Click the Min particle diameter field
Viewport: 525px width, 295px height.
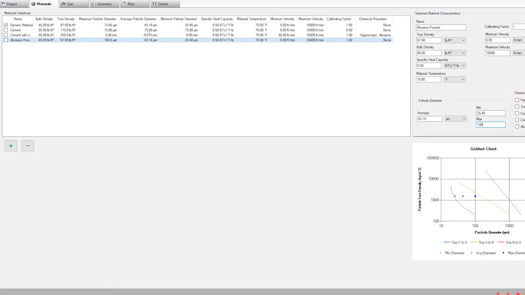(491, 113)
